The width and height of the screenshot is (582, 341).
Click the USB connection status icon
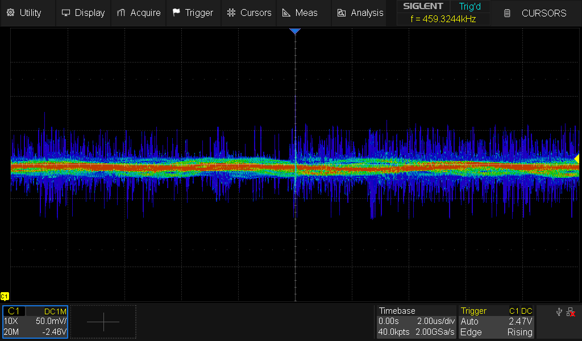point(560,311)
